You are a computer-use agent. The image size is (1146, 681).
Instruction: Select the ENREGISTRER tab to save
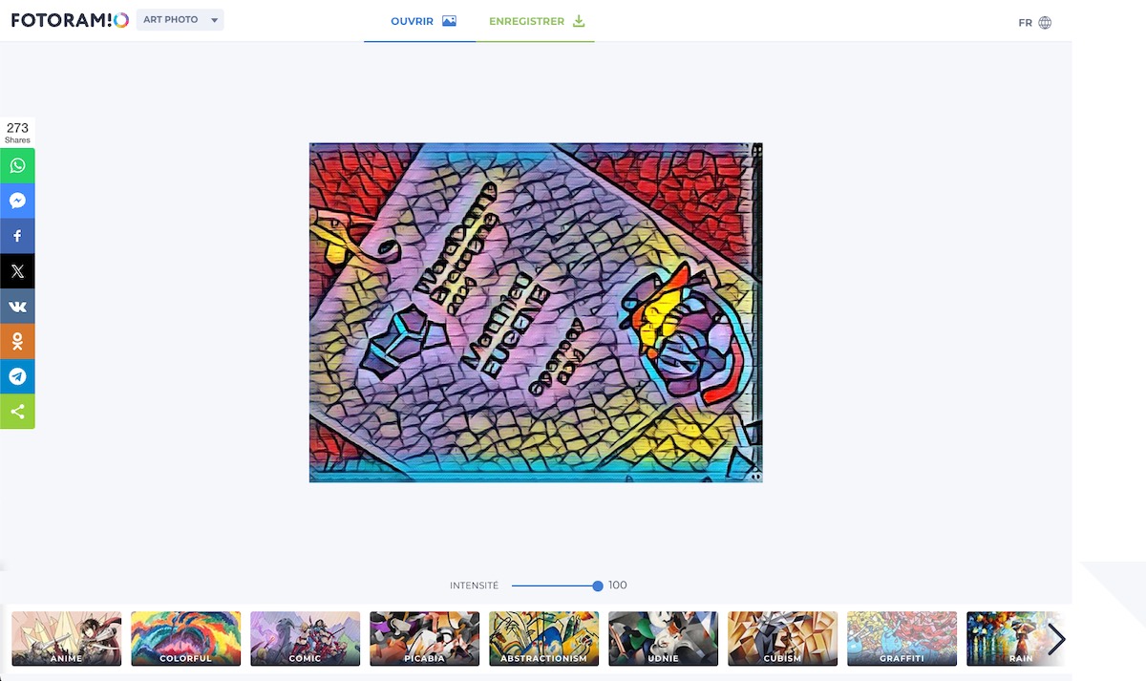click(x=536, y=21)
